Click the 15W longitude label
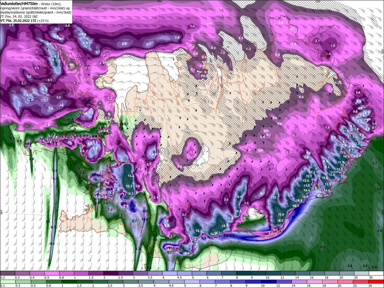This screenshot has width=384, height=288. tap(318, 1)
